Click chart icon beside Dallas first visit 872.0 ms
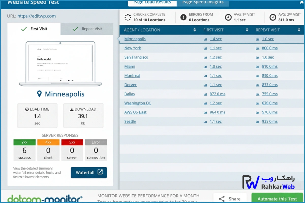The height and width of the screenshot is (203, 305). click(x=205, y=94)
